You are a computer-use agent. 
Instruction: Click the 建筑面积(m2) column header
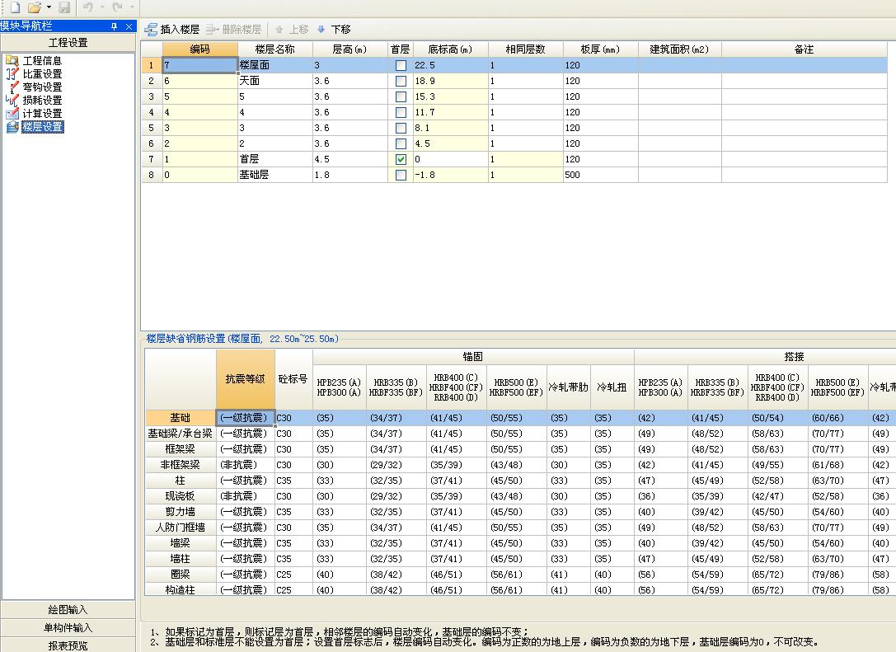pyautogui.click(x=679, y=49)
